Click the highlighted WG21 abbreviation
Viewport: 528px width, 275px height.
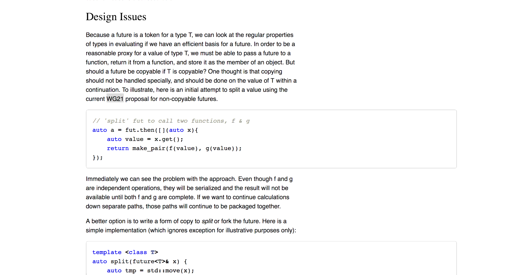115,99
